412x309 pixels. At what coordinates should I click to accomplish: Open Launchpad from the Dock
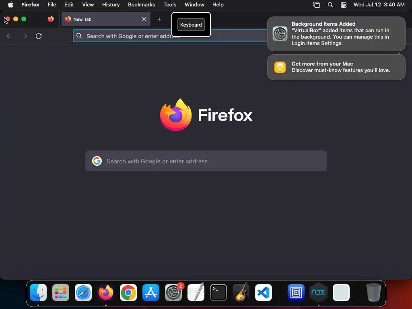[x=61, y=293]
